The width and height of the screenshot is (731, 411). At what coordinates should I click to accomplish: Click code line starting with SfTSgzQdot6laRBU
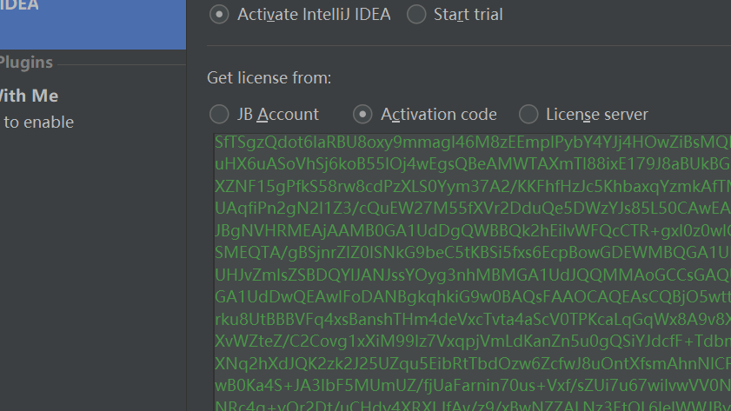[473, 143]
